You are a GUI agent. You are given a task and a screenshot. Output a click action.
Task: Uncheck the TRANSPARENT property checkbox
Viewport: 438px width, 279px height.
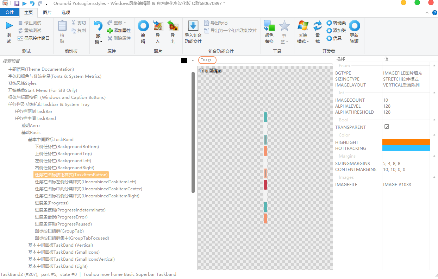[387, 127]
